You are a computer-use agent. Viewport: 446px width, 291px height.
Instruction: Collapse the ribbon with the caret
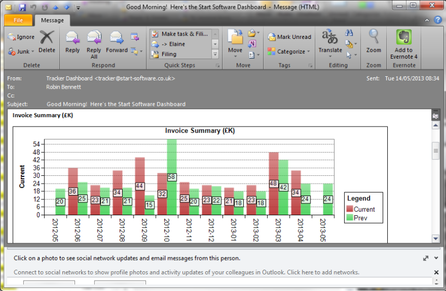(x=427, y=20)
